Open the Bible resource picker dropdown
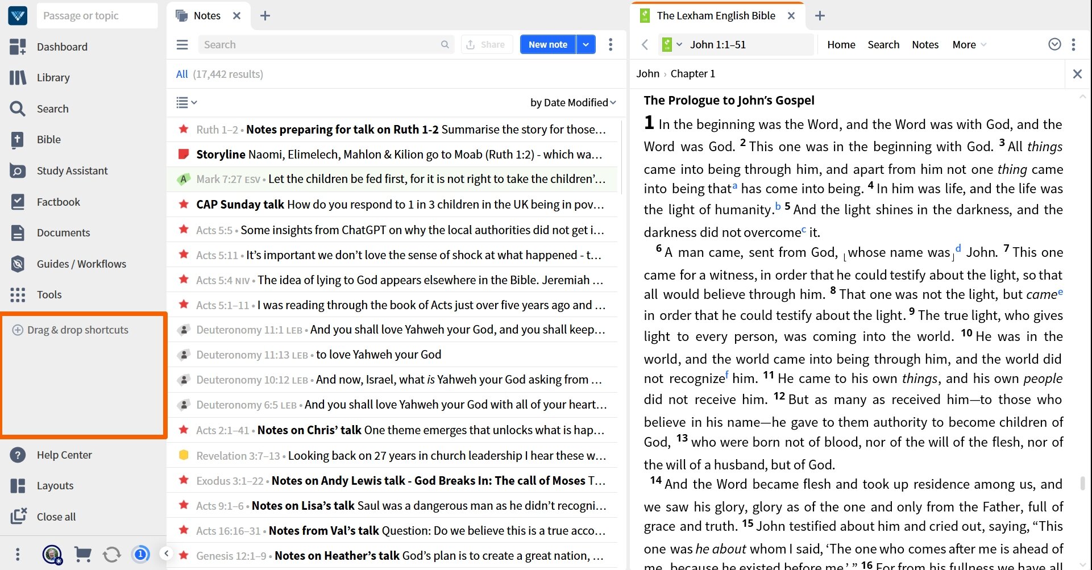This screenshot has height=570, width=1092. tap(671, 44)
